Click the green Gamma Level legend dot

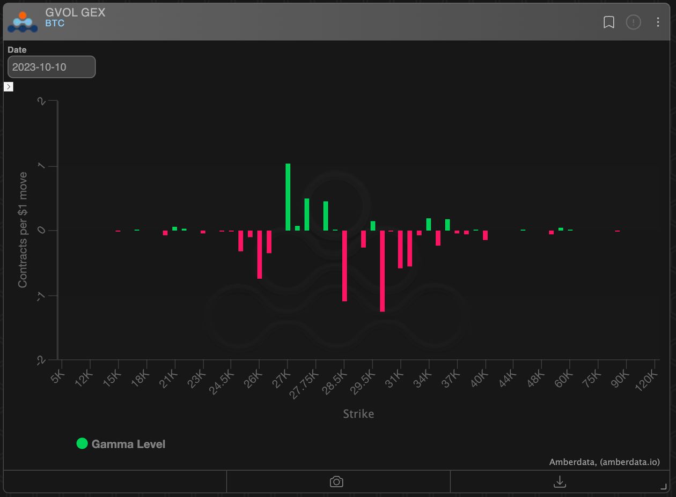pos(82,443)
